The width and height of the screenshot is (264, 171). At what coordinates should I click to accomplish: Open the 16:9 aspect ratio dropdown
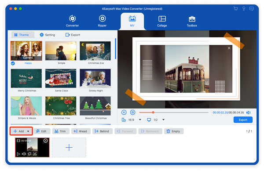[140, 120]
